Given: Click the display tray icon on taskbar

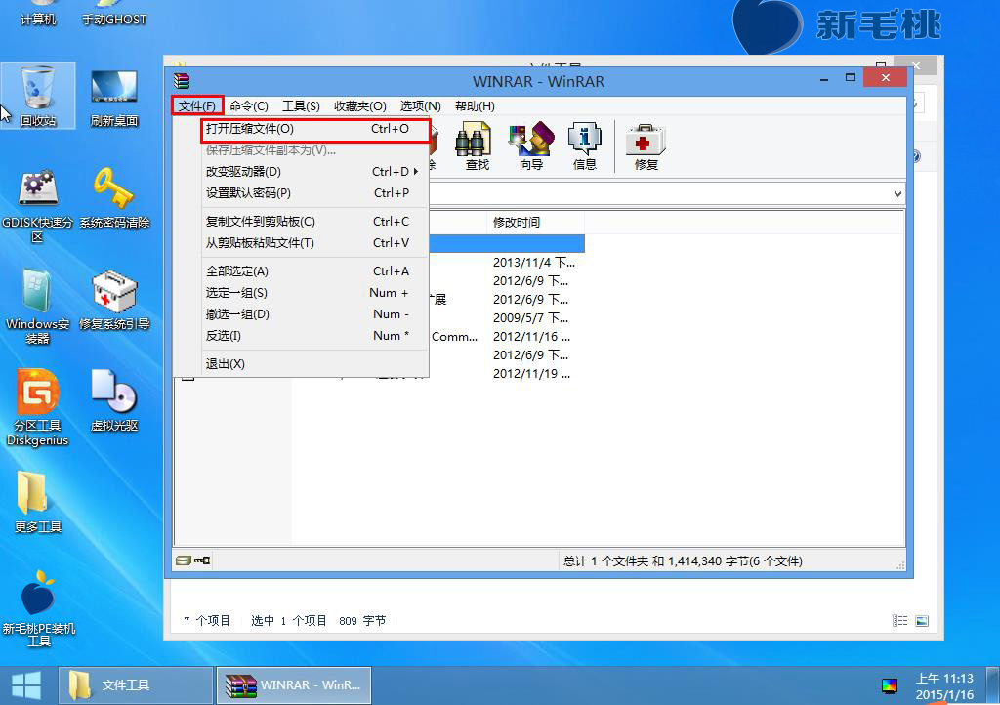Looking at the screenshot, I should [889, 685].
